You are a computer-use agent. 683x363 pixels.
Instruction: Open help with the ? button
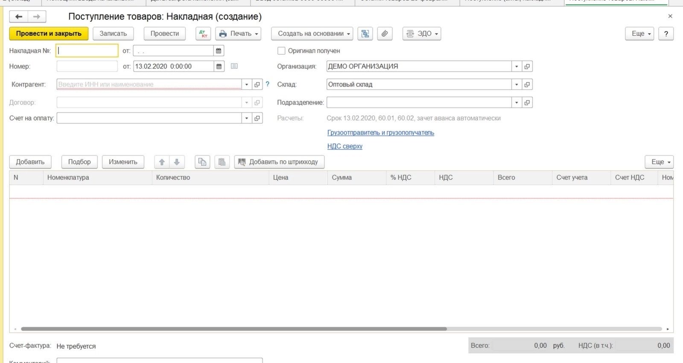[666, 34]
